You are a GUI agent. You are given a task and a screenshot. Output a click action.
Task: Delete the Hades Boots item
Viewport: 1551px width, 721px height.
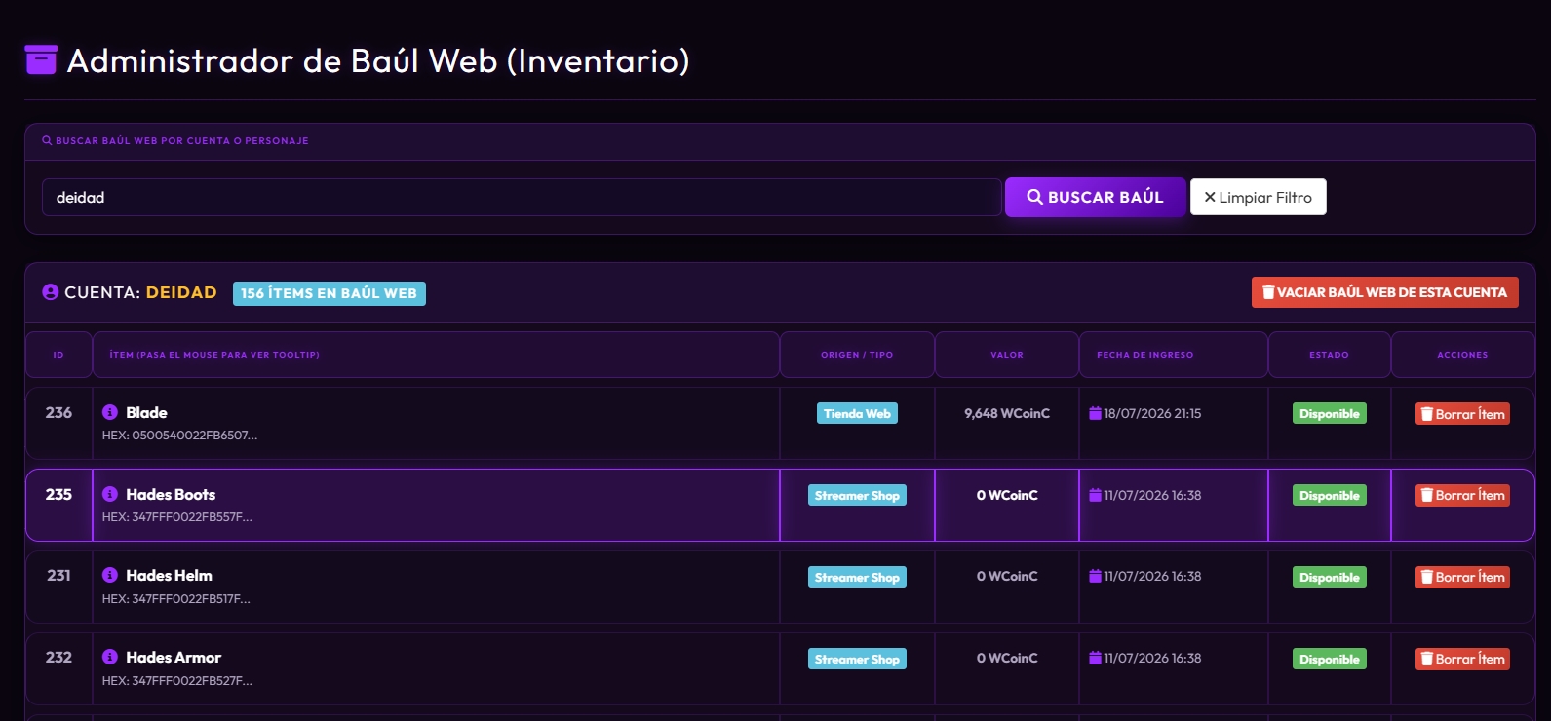click(1462, 495)
